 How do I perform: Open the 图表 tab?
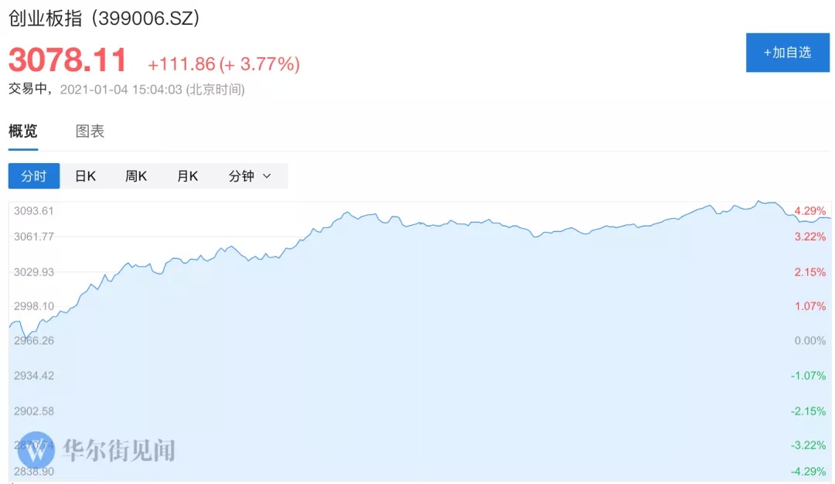pyautogui.click(x=90, y=131)
